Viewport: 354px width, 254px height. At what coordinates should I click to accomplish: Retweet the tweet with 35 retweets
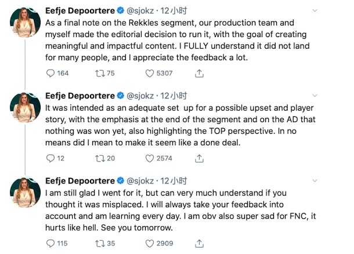[99, 243]
